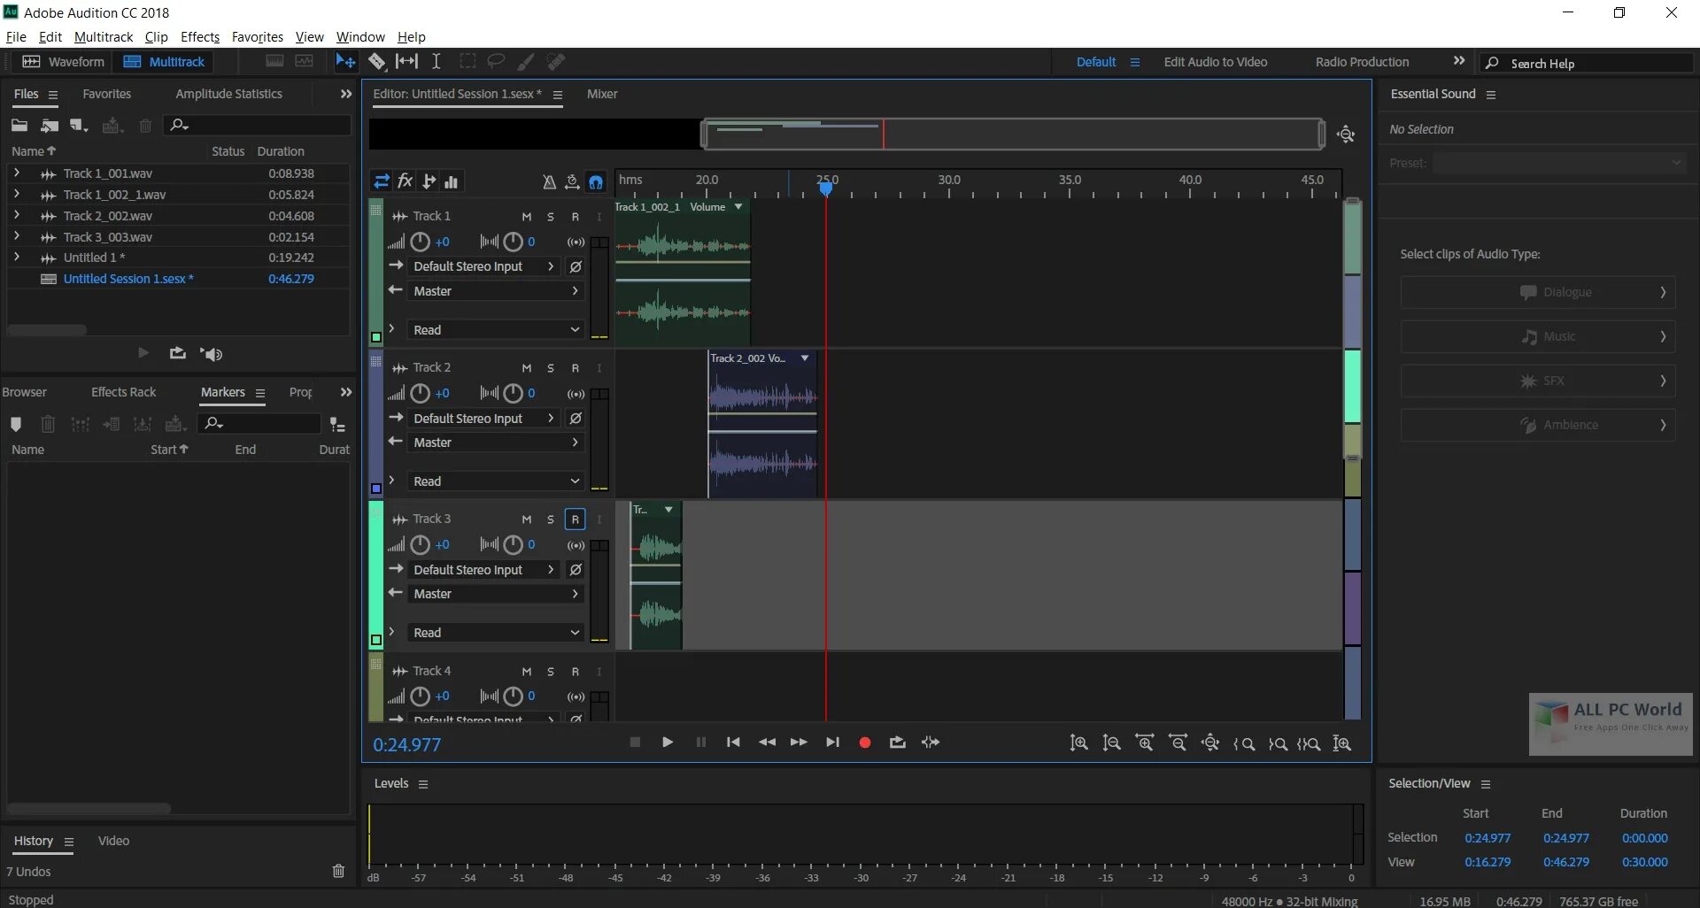Viewport: 1700px width, 908px height.
Task: Open the Effects menu
Action: pyautogui.click(x=200, y=37)
